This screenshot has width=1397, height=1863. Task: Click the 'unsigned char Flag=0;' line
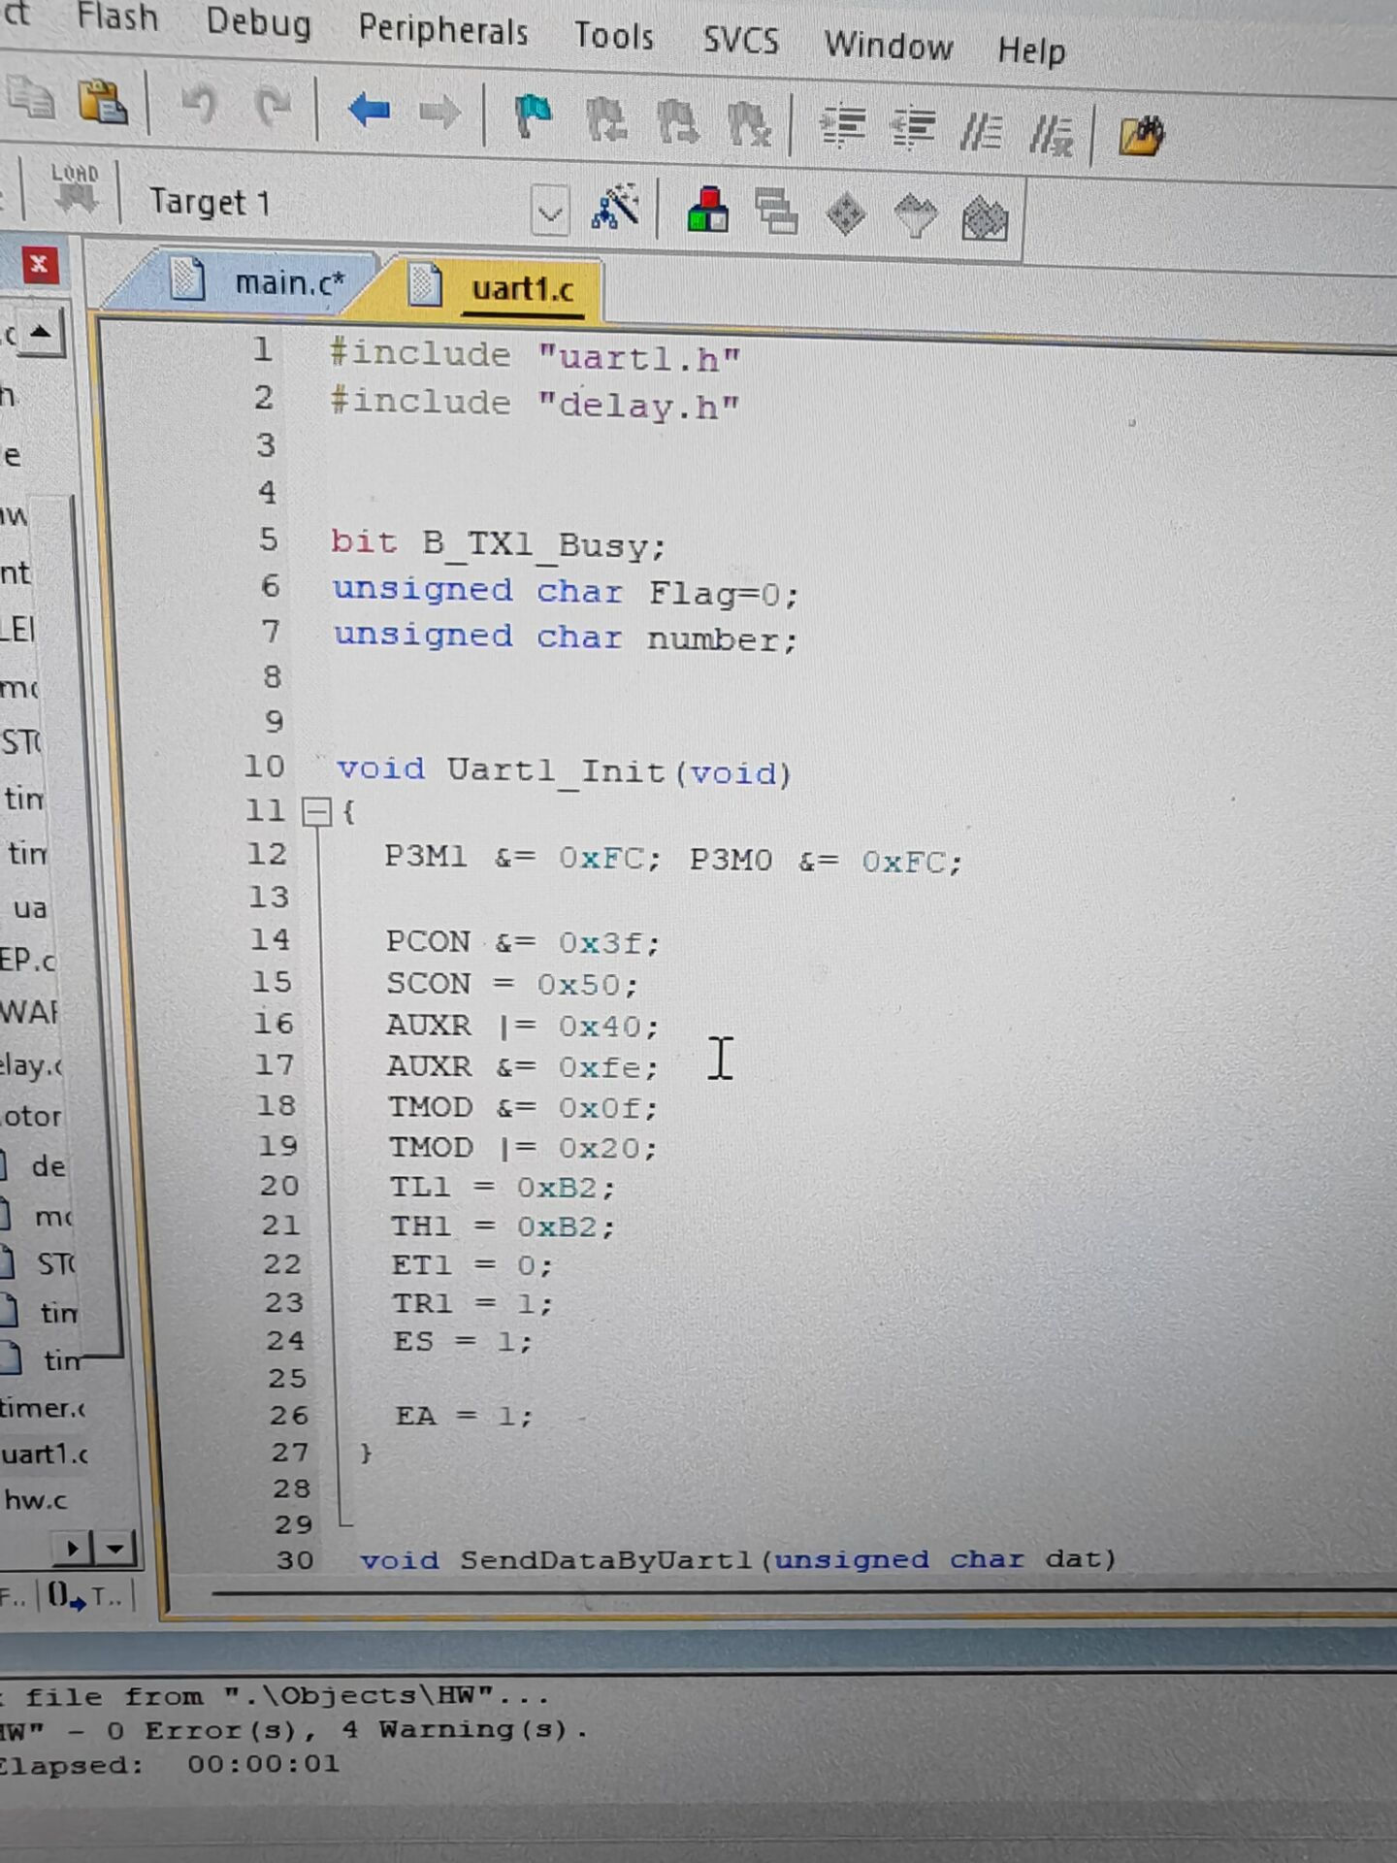pyautogui.click(x=566, y=592)
